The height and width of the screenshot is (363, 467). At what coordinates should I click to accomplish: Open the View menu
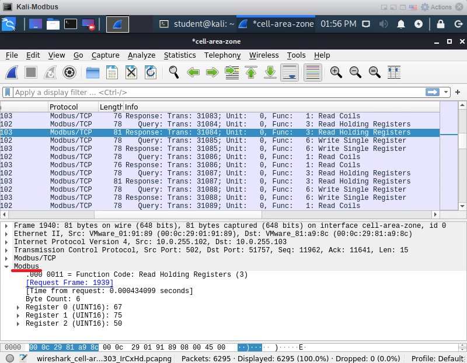(x=57, y=55)
